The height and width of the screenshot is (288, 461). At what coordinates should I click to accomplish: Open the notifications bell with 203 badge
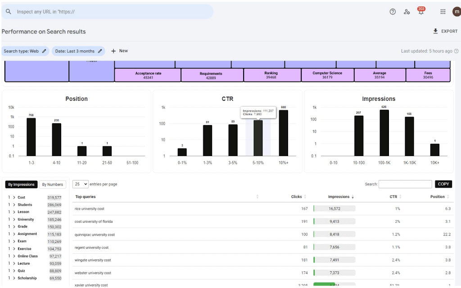(x=421, y=12)
